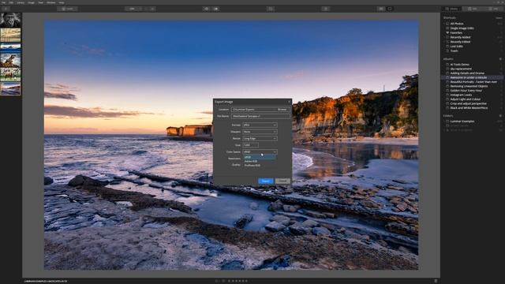The height and width of the screenshot is (284, 505).
Task: Choose sRGB in Color Space list
Action: click(x=260, y=157)
